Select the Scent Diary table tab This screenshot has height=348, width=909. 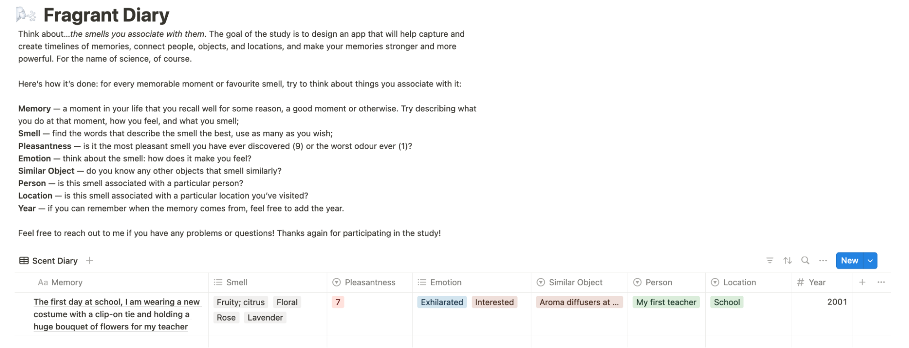[x=49, y=261]
